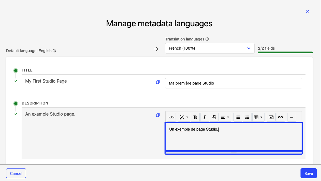The image size is (321, 181).
Task: Open the magic wand style menu
Action: tap(184, 117)
